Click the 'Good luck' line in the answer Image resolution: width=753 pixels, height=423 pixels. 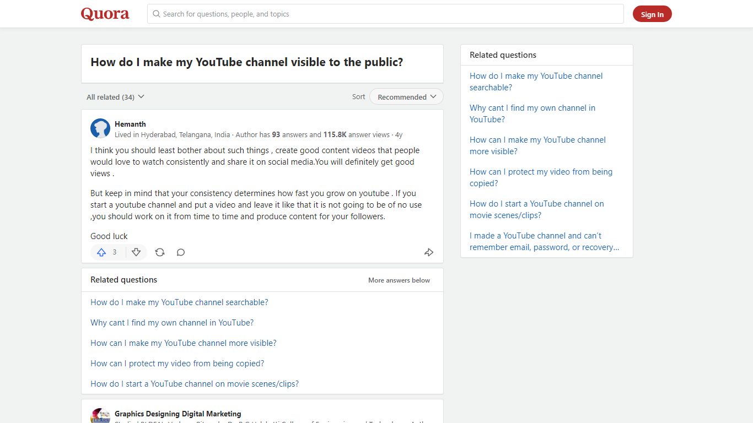pos(109,236)
